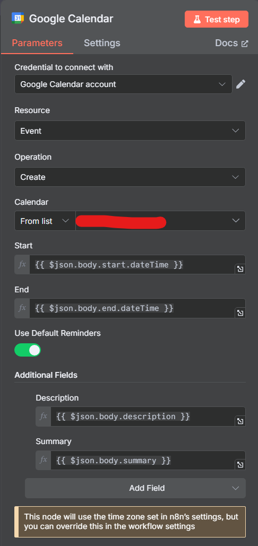Click the Start expression field
258x546 pixels.
(x=137, y=265)
